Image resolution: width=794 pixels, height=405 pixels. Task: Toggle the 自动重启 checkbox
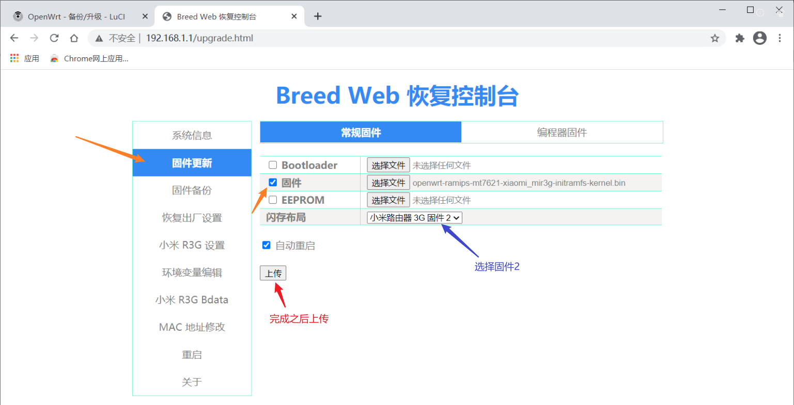point(267,245)
